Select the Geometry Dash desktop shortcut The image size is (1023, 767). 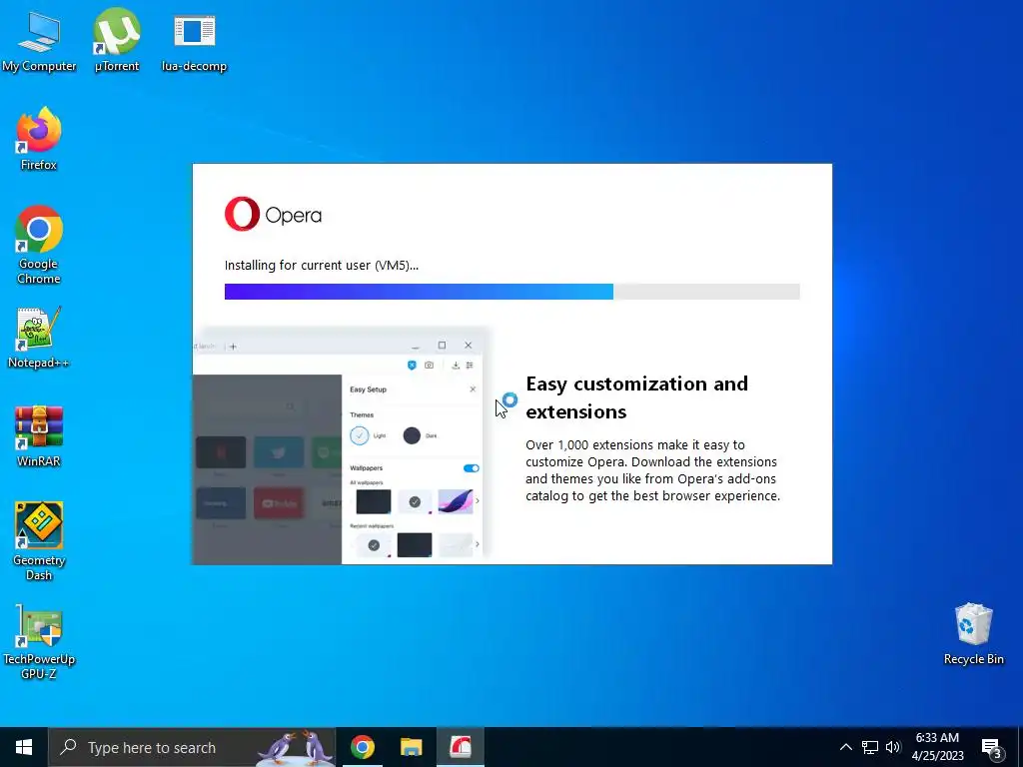coord(39,541)
